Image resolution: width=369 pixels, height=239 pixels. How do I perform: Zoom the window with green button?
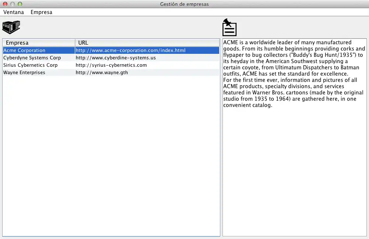[x=20, y=4]
